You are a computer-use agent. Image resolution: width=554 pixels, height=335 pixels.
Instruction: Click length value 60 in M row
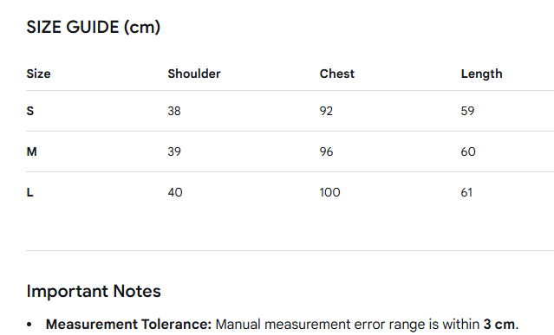click(x=468, y=151)
